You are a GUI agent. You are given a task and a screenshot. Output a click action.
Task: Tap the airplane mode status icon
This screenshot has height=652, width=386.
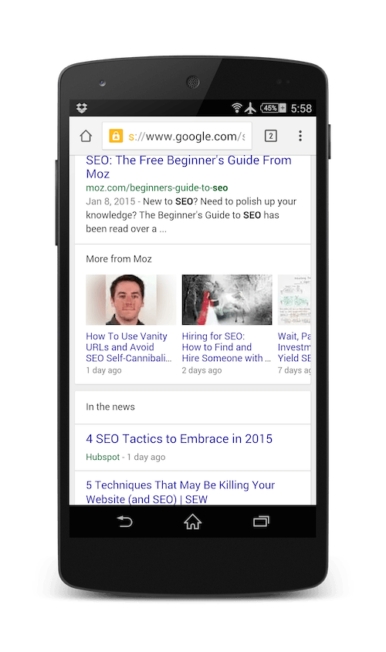(250, 108)
